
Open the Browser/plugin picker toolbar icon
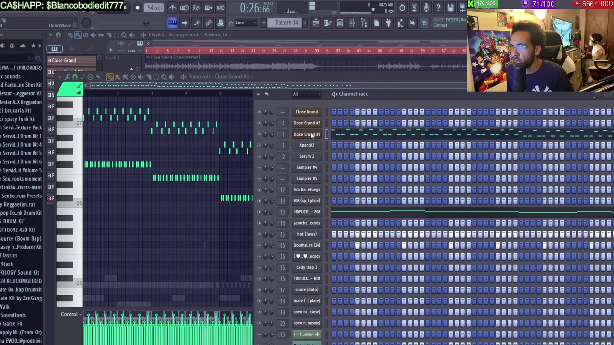coord(364,23)
